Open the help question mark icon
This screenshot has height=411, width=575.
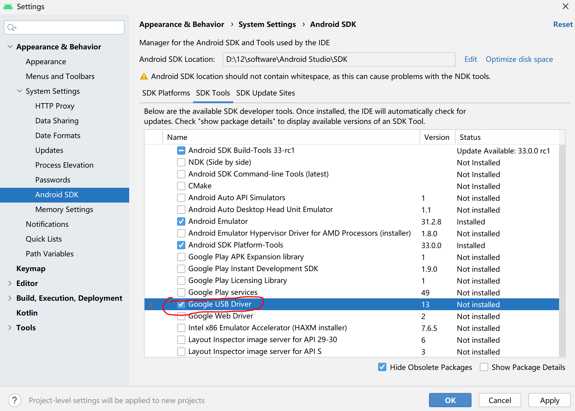pos(14,400)
